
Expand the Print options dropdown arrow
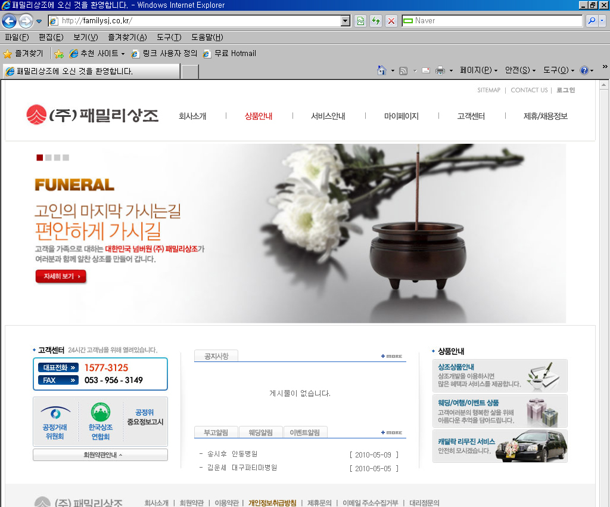[452, 70]
